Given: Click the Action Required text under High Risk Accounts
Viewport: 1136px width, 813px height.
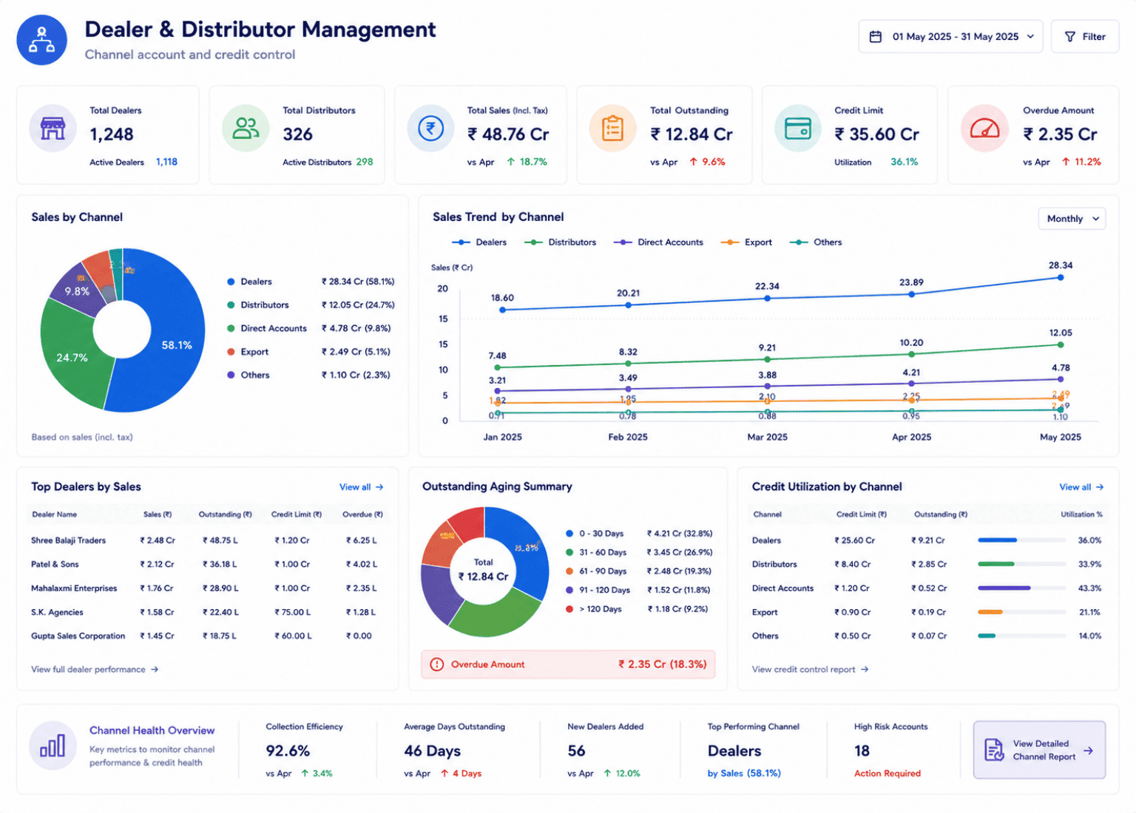Looking at the screenshot, I should (x=887, y=774).
